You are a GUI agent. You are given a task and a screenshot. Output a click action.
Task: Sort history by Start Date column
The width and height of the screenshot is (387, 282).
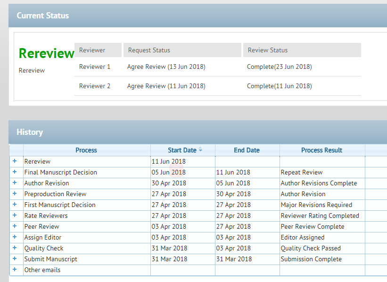pyautogui.click(x=181, y=150)
